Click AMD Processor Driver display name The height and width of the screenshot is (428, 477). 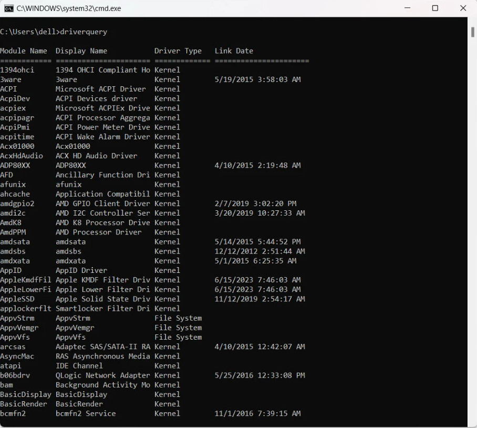(x=99, y=232)
